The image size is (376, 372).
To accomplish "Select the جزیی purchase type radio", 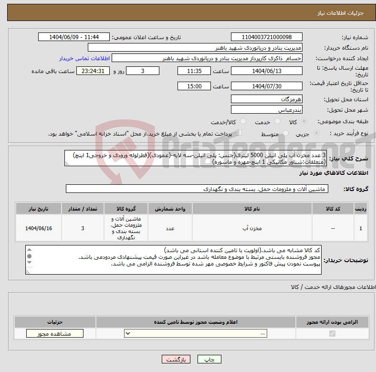I will click(x=316, y=133).
